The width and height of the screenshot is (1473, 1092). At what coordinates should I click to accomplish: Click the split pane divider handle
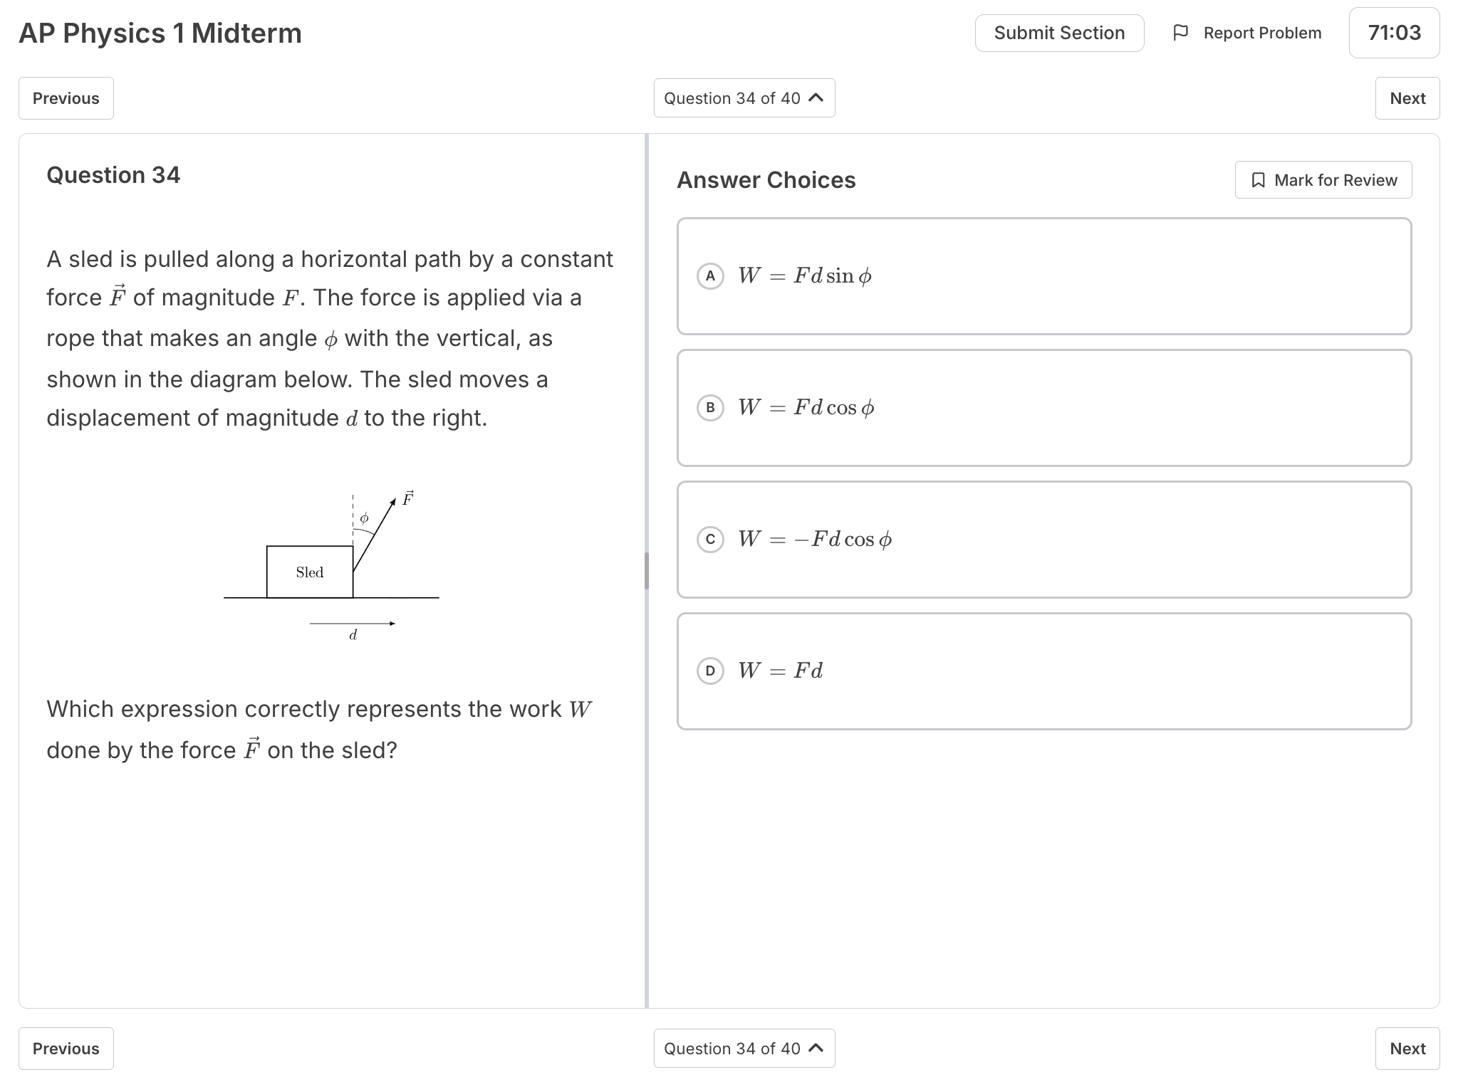tap(647, 571)
